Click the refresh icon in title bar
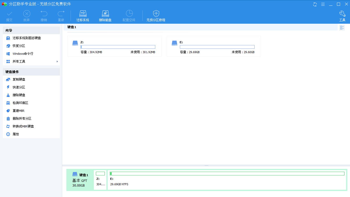 click(x=315, y=4)
